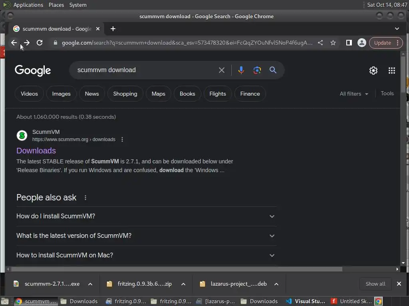Screen dimensions: 409x306
Task: Click the show desktop taskbar icon
Action: click(5, 301)
